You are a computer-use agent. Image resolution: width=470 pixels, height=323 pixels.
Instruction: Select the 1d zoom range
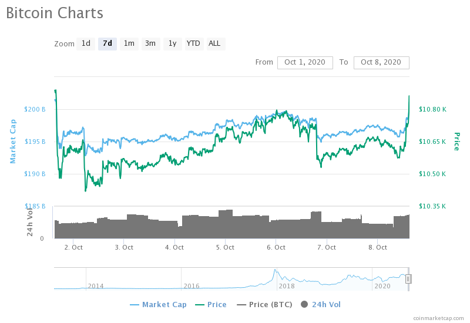click(86, 43)
